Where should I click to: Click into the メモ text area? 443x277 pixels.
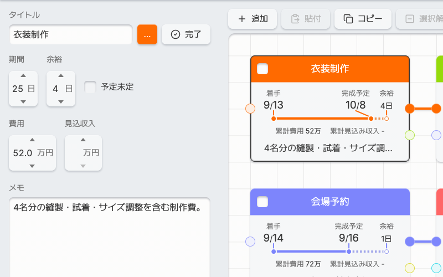pos(110,238)
